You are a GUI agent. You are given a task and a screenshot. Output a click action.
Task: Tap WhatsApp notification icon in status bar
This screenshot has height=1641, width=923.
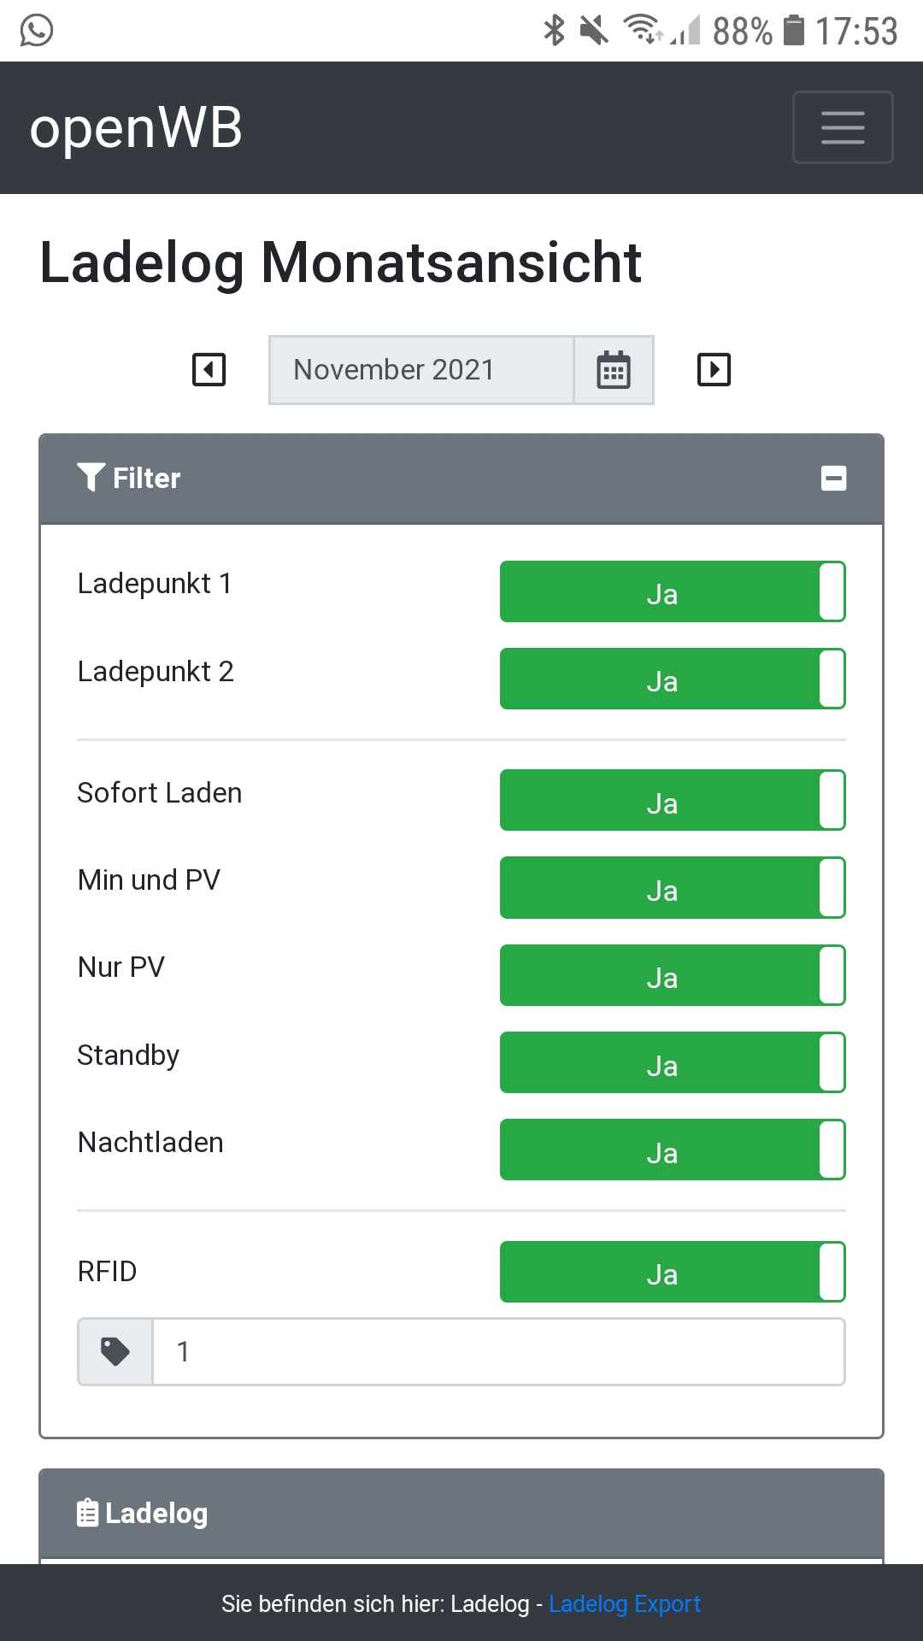click(x=37, y=31)
